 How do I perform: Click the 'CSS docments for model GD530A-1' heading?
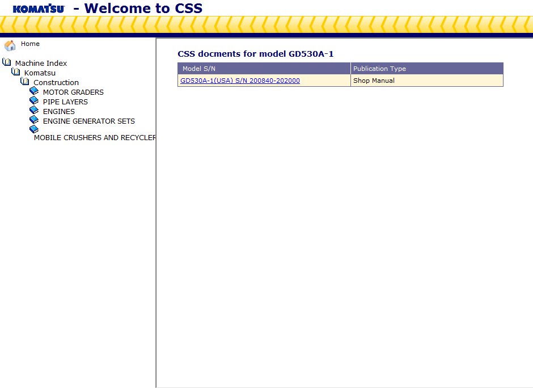click(256, 54)
